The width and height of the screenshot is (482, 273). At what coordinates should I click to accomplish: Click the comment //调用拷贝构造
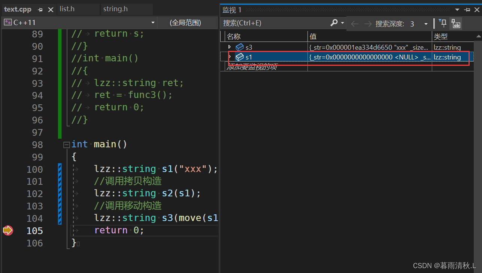tap(128, 181)
